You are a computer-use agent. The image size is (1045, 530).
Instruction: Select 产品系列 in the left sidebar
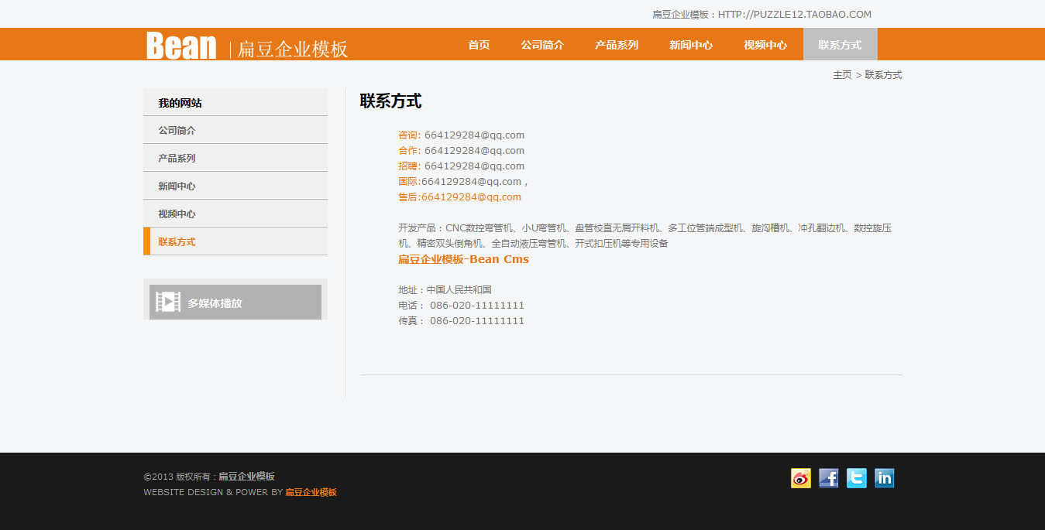177,159
